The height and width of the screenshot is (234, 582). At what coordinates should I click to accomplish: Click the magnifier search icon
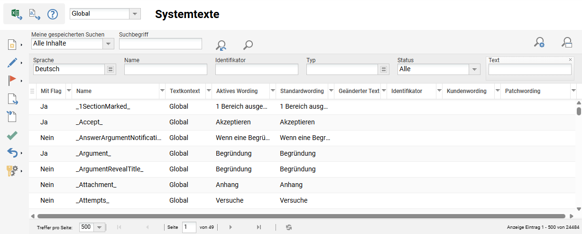(248, 45)
